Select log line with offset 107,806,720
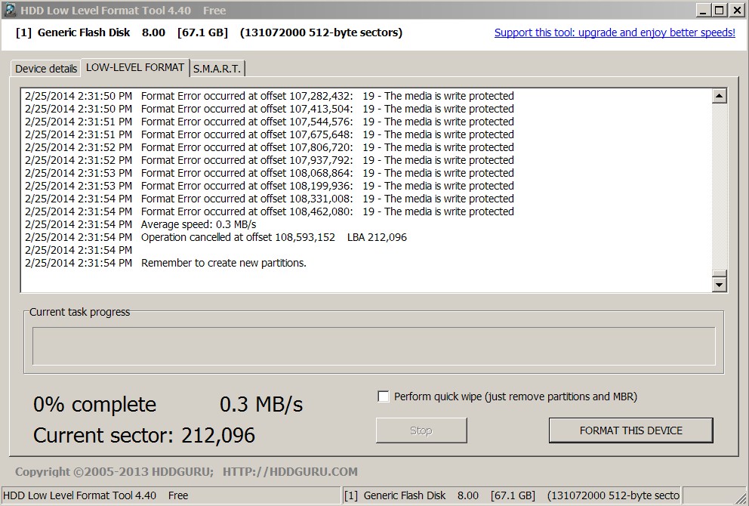The height and width of the screenshot is (506, 749). coord(270,147)
